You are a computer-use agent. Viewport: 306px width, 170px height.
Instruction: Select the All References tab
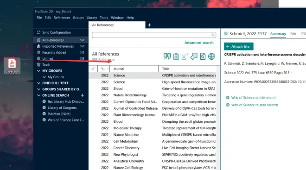pyautogui.click(x=117, y=25)
